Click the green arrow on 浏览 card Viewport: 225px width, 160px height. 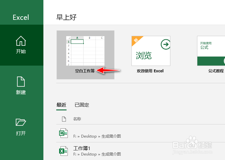pyautogui.click(x=166, y=44)
